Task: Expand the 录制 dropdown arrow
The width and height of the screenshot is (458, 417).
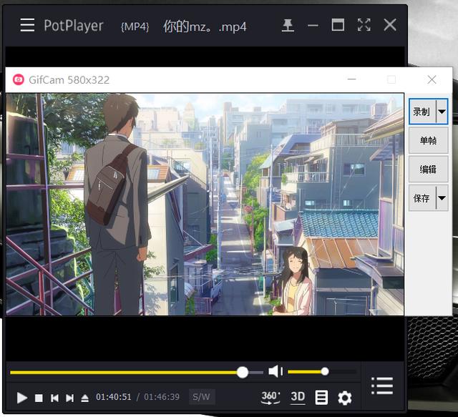Action: (442, 112)
